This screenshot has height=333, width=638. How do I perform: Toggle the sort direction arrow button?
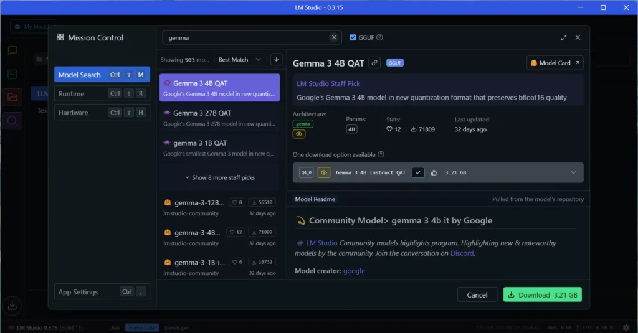[x=276, y=60]
